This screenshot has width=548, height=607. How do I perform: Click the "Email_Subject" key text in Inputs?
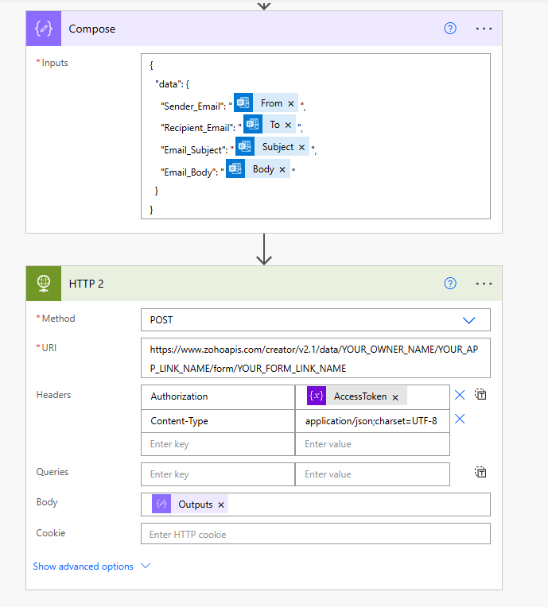tap(193, 150)
